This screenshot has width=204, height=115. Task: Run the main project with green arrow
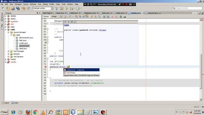[x=67, y=8]
